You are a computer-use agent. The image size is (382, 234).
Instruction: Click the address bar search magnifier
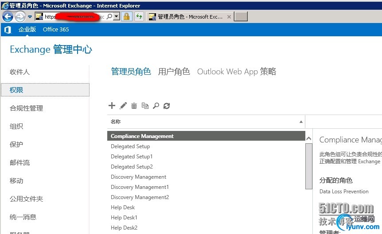click(109, 16)
